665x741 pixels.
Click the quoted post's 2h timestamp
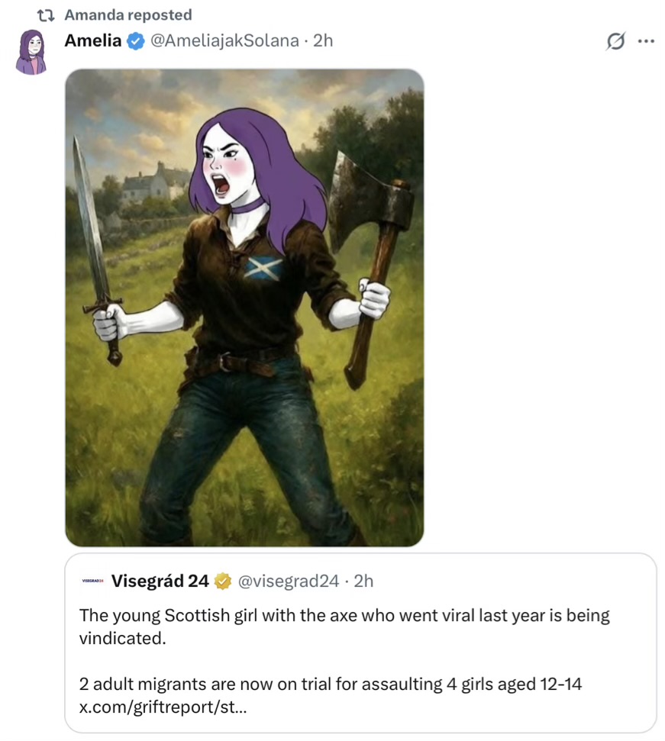[363, 582]
